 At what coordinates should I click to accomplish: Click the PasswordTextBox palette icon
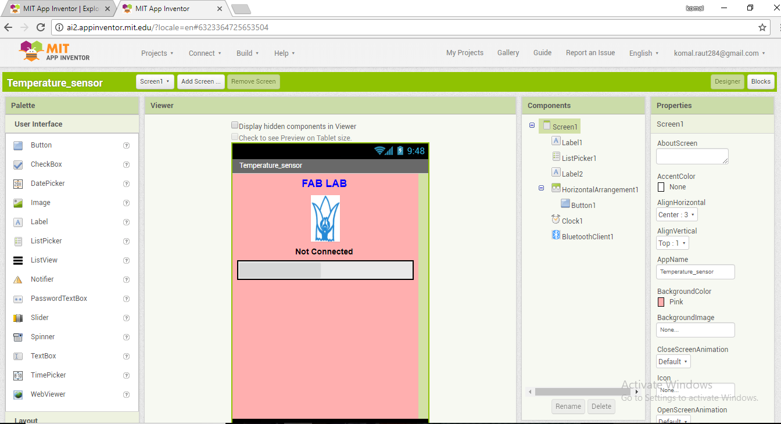click(x=18, y=299)
